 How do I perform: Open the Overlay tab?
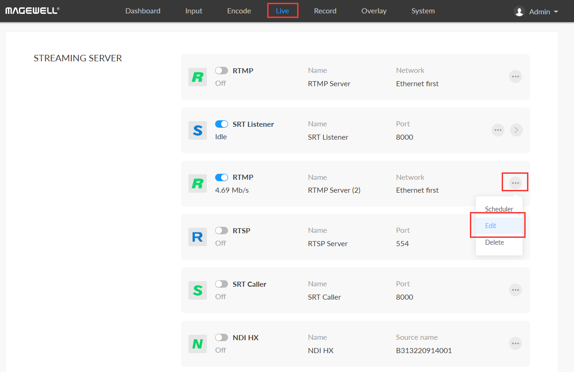374,11
